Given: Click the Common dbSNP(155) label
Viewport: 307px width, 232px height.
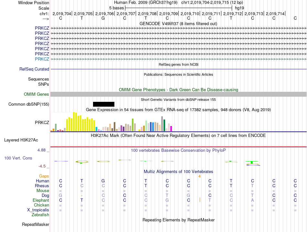Looking at the screenshot, I should 29,104.
